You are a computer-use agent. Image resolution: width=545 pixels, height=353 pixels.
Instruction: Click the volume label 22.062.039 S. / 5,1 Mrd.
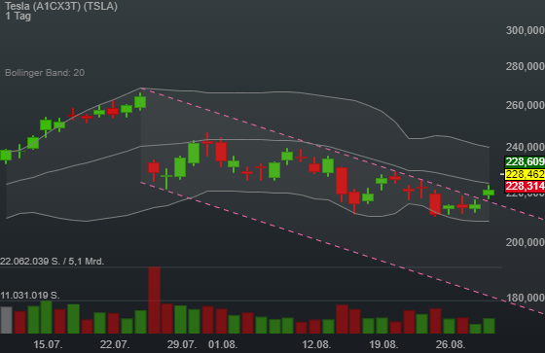(x=53, y=262)
